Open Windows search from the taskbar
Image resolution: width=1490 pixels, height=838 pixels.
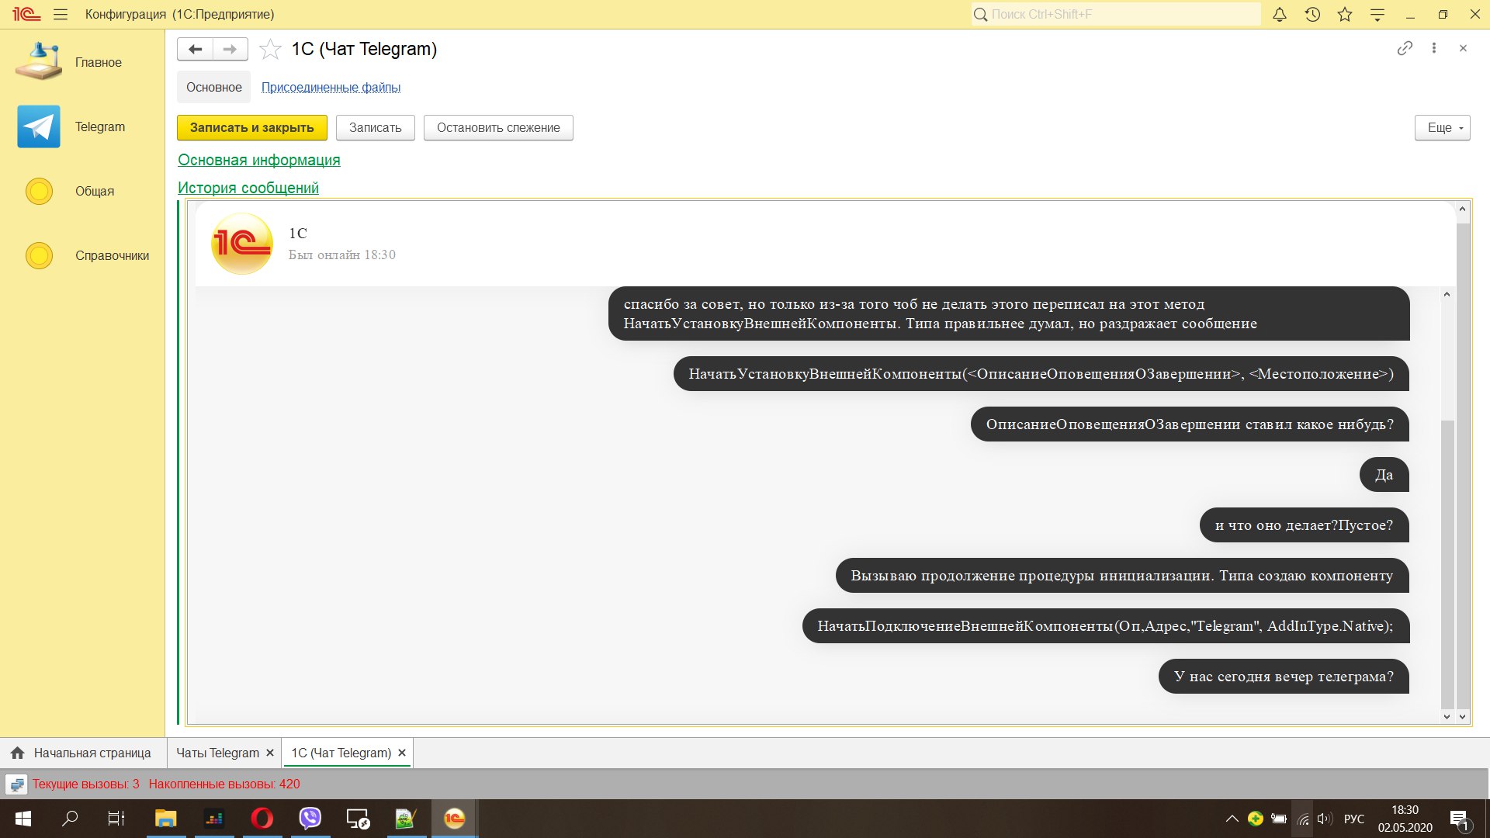click(x=70, y=819)
